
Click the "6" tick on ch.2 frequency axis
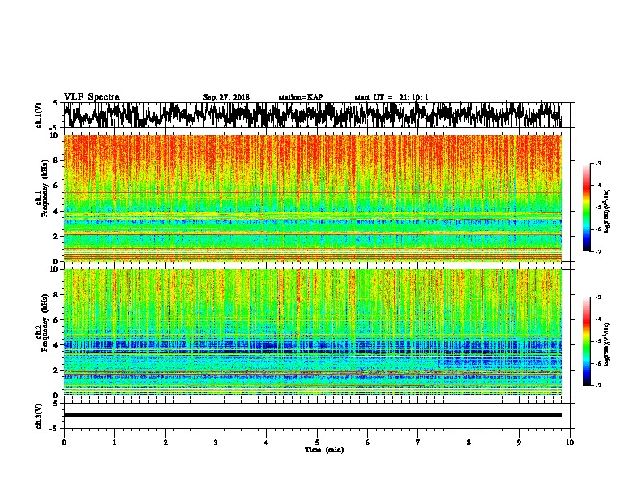click(56, 319)
